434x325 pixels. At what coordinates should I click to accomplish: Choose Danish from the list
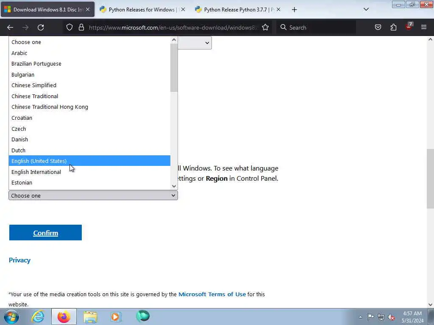89,139
